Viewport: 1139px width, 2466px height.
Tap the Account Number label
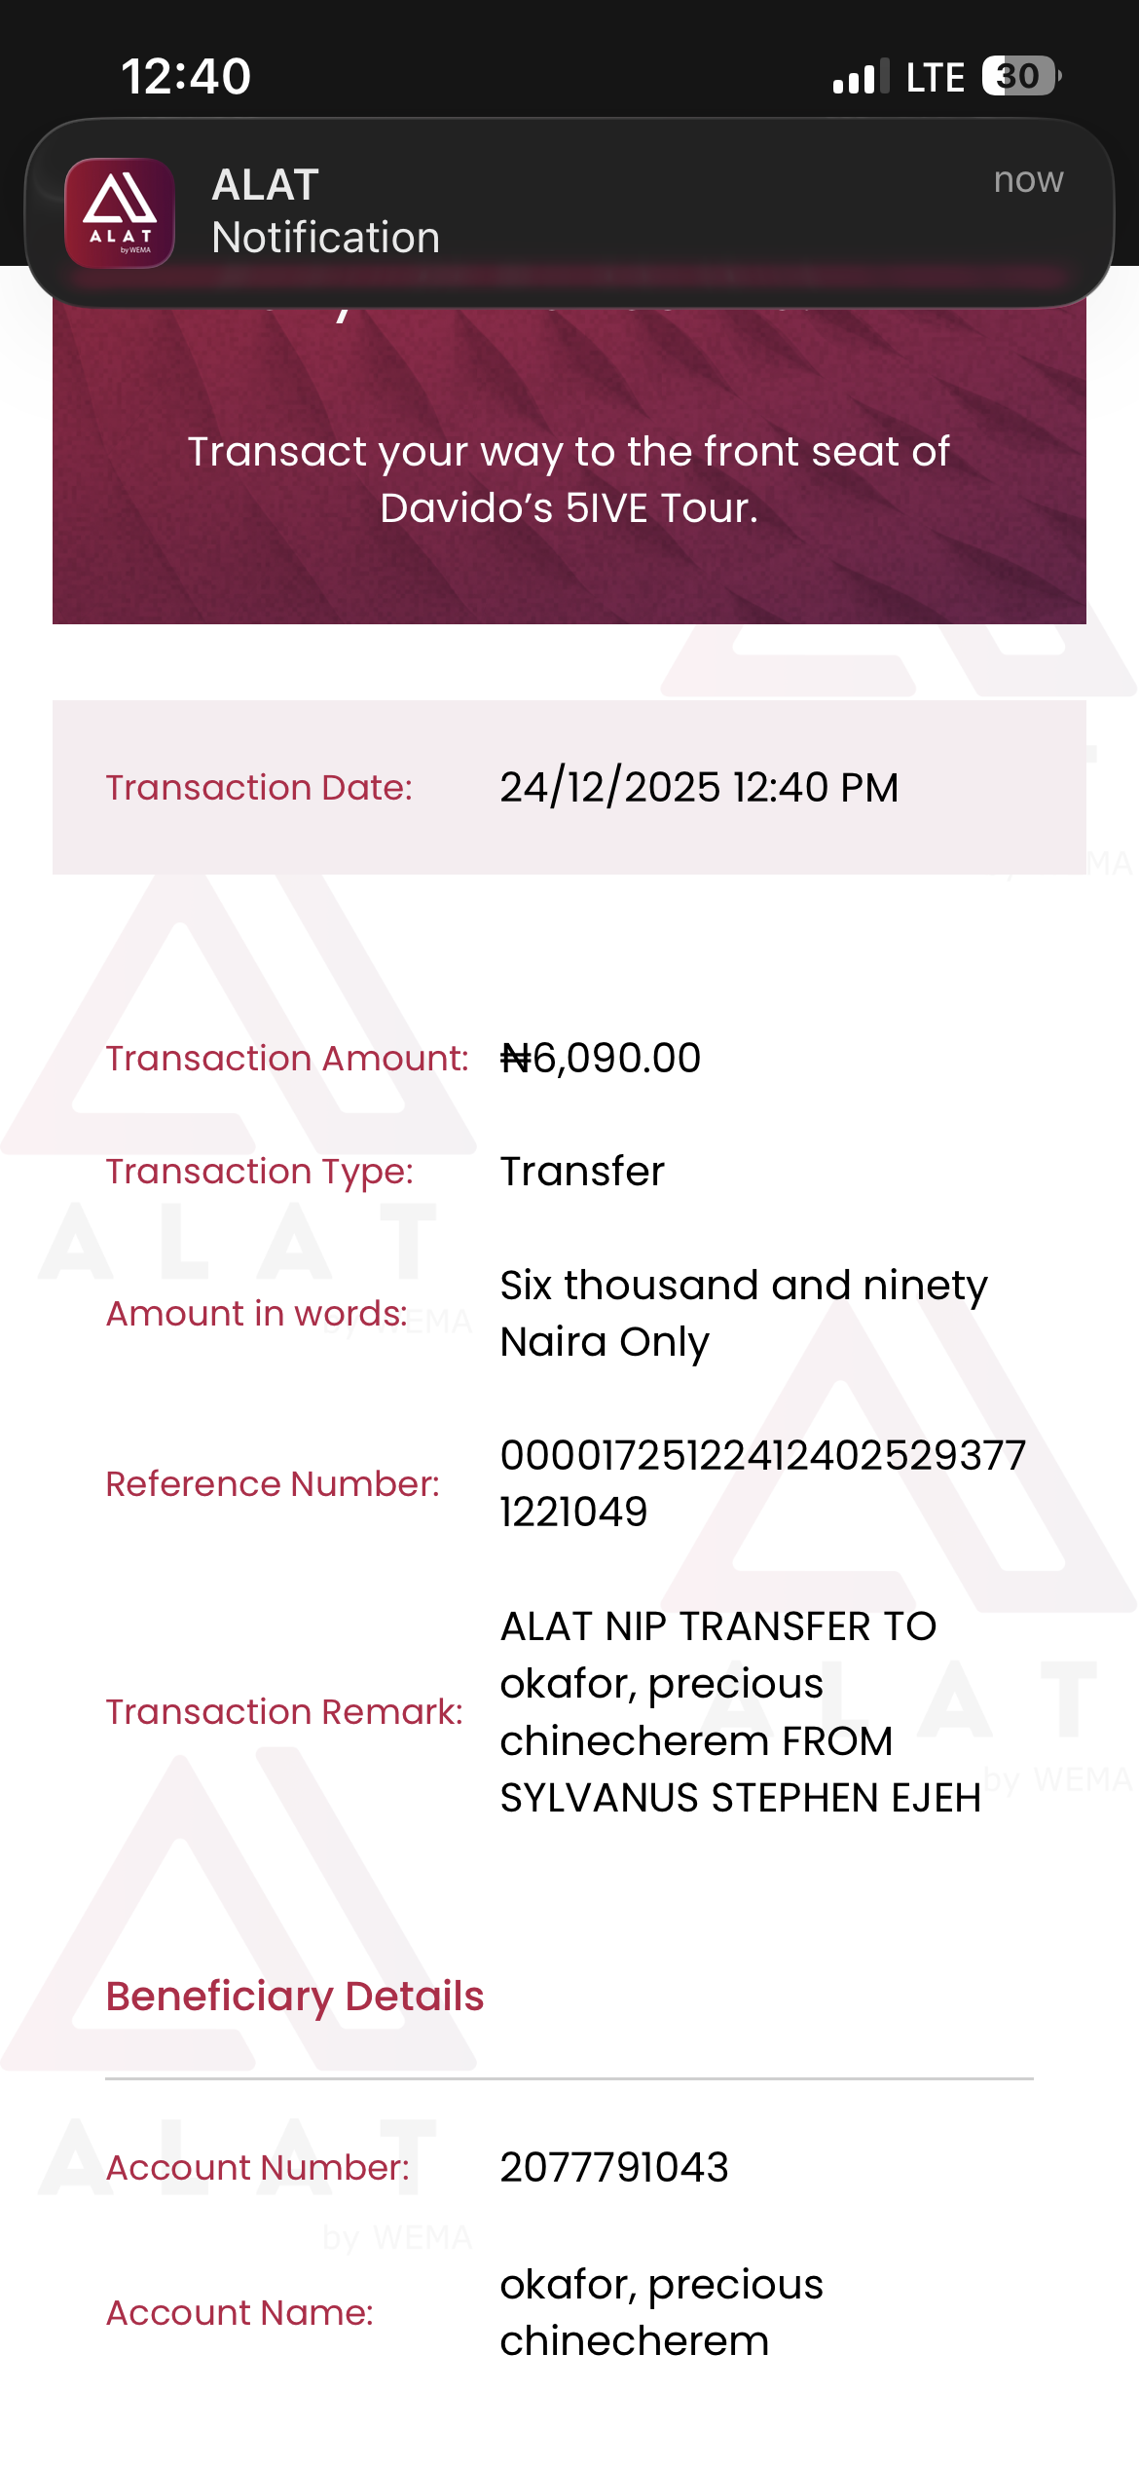(258, 2167)
